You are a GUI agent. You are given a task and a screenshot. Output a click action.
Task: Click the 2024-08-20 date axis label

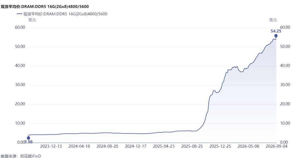tap(107, 146)
